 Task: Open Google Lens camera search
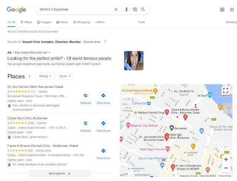[135, 10]
